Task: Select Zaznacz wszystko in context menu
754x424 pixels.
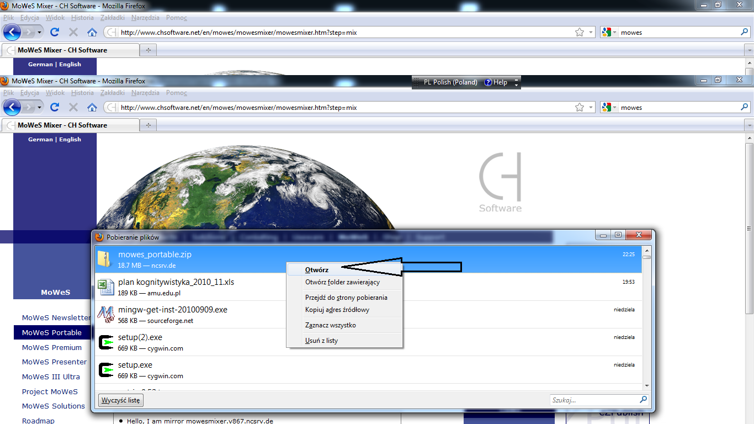Action: click(x=344, y=325)
